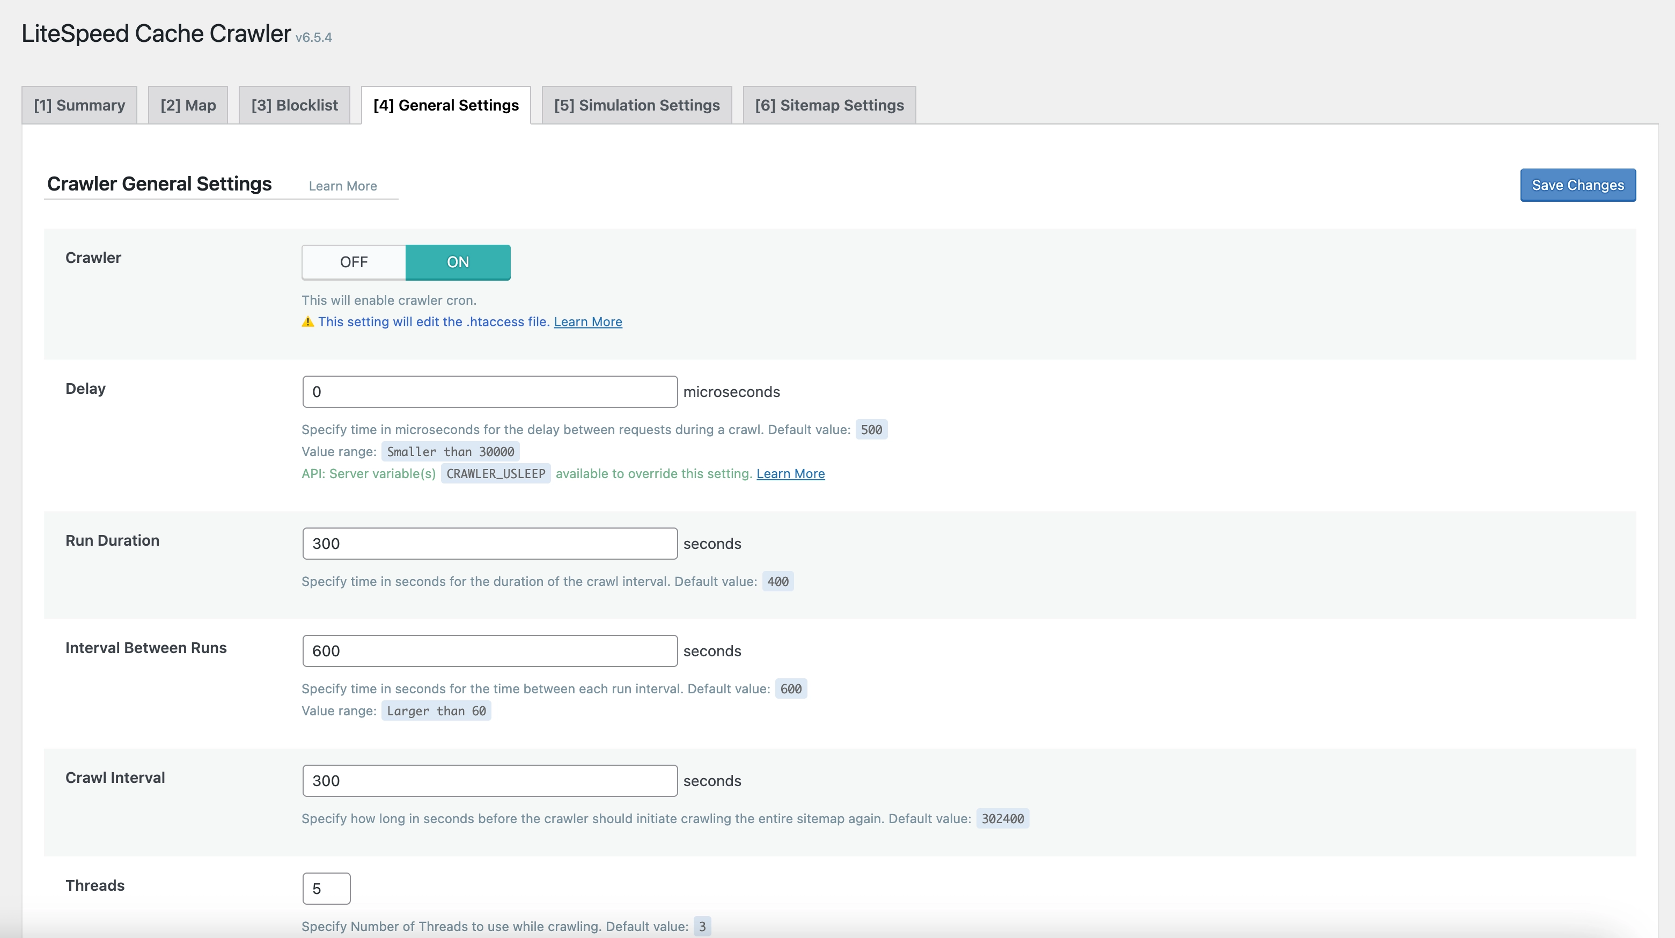Switch to the [2] Map tab
Screen dimensions: 1675x938
tap(188, 105)
